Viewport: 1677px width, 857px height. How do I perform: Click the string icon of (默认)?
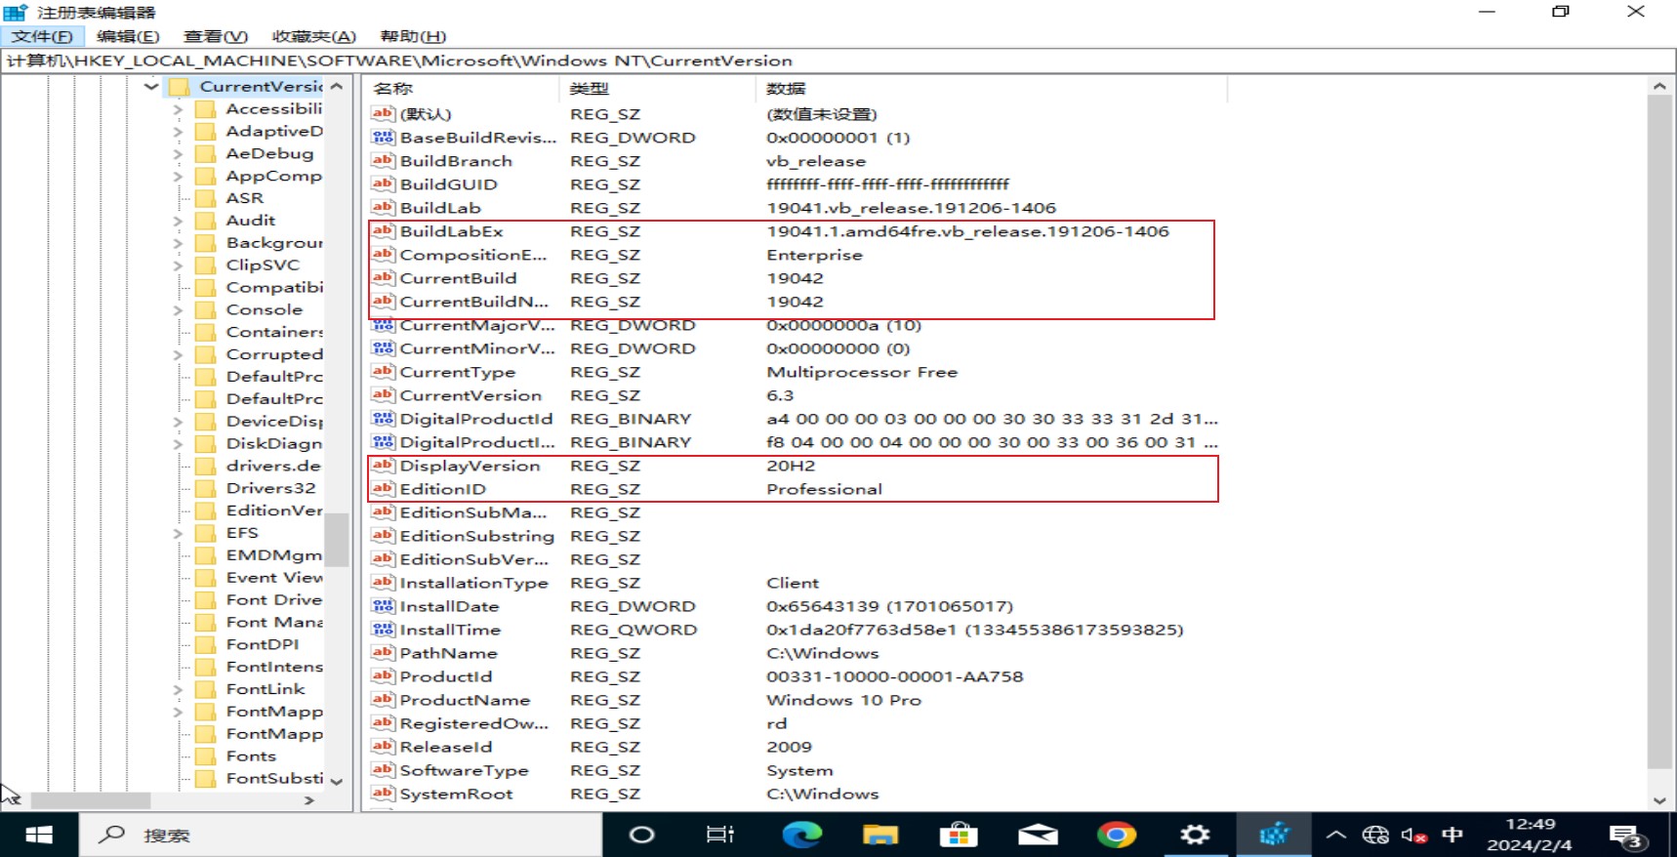click(383, 113)
